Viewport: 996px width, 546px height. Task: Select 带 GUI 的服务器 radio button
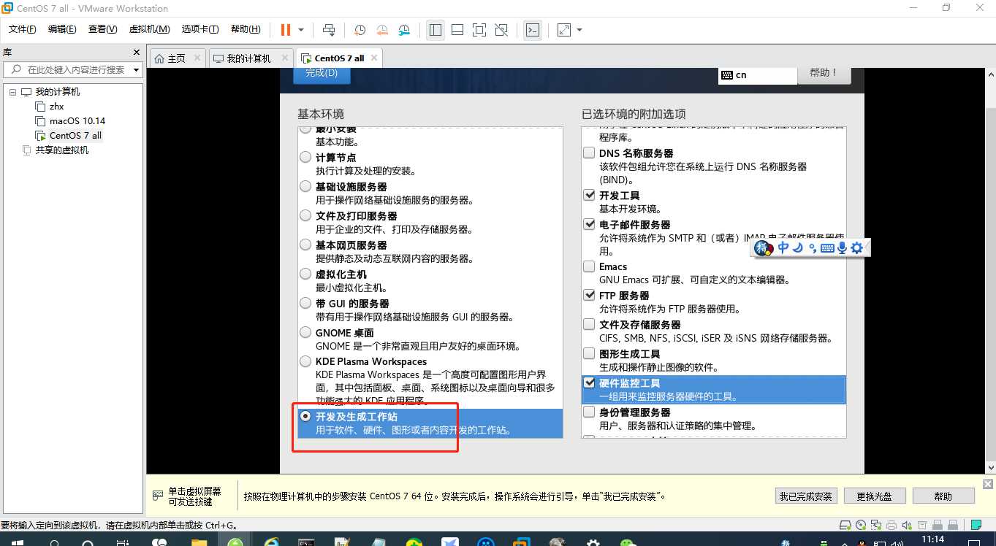click(305, 303)
